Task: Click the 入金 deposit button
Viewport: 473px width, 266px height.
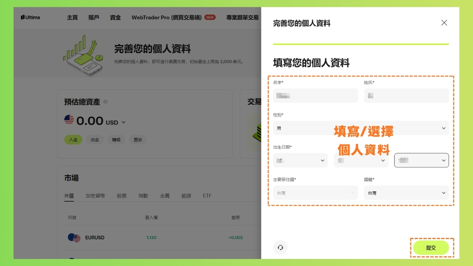Action: [73, 140]
